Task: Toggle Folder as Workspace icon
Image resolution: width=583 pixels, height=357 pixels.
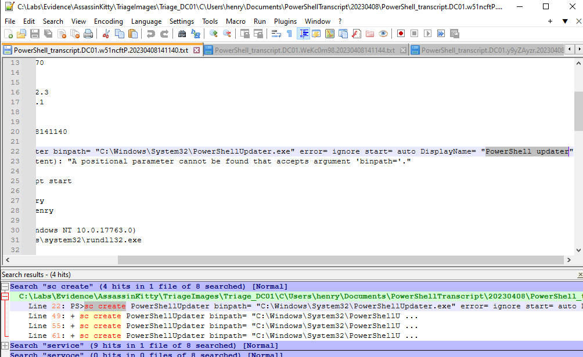Action: [x=370, y=34]
